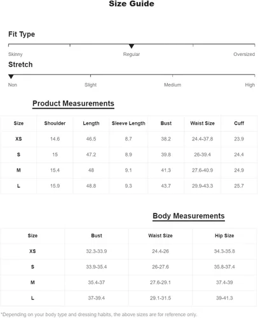Click the High label on Stretch scale
The height and width of the screenshot is (318, 258).
click(x=250, y=85)
